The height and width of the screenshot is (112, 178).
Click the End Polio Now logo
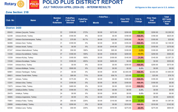coord(34,4)
